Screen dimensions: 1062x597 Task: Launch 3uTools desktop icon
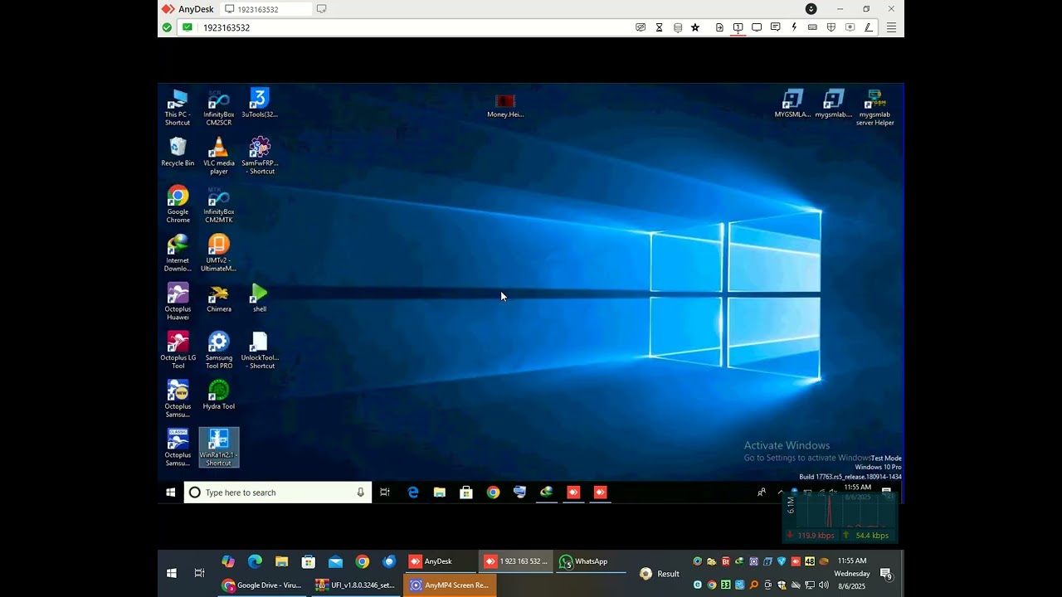(260, 104)
